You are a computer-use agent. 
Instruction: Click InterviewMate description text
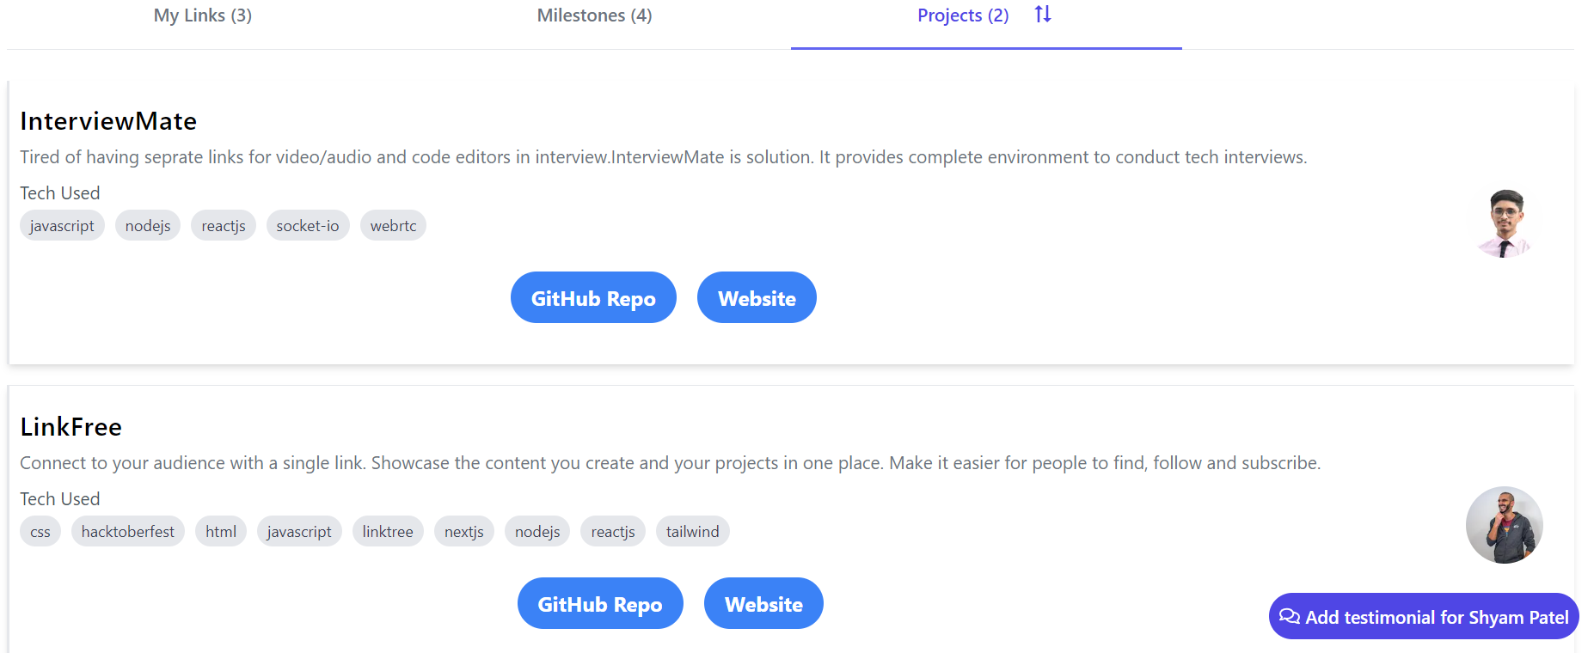664,157
